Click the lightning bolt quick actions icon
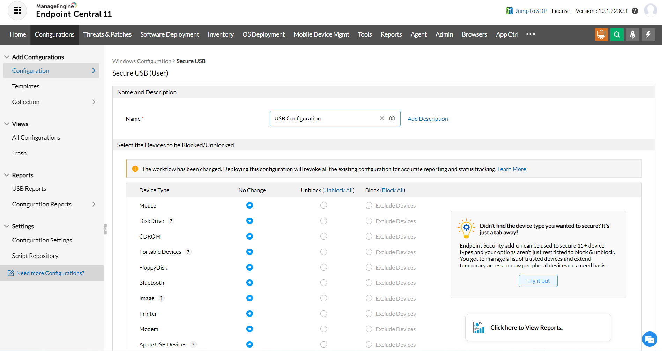 click(648, 34)
